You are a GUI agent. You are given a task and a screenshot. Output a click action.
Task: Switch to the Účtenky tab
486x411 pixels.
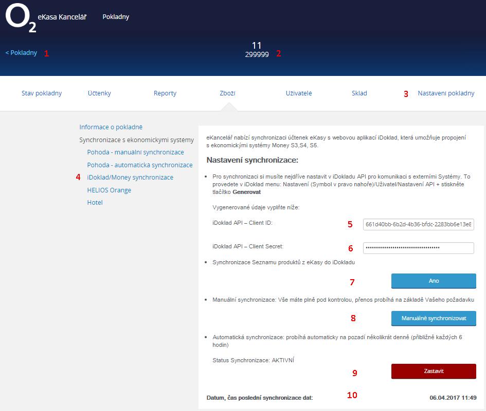(99, 93)
